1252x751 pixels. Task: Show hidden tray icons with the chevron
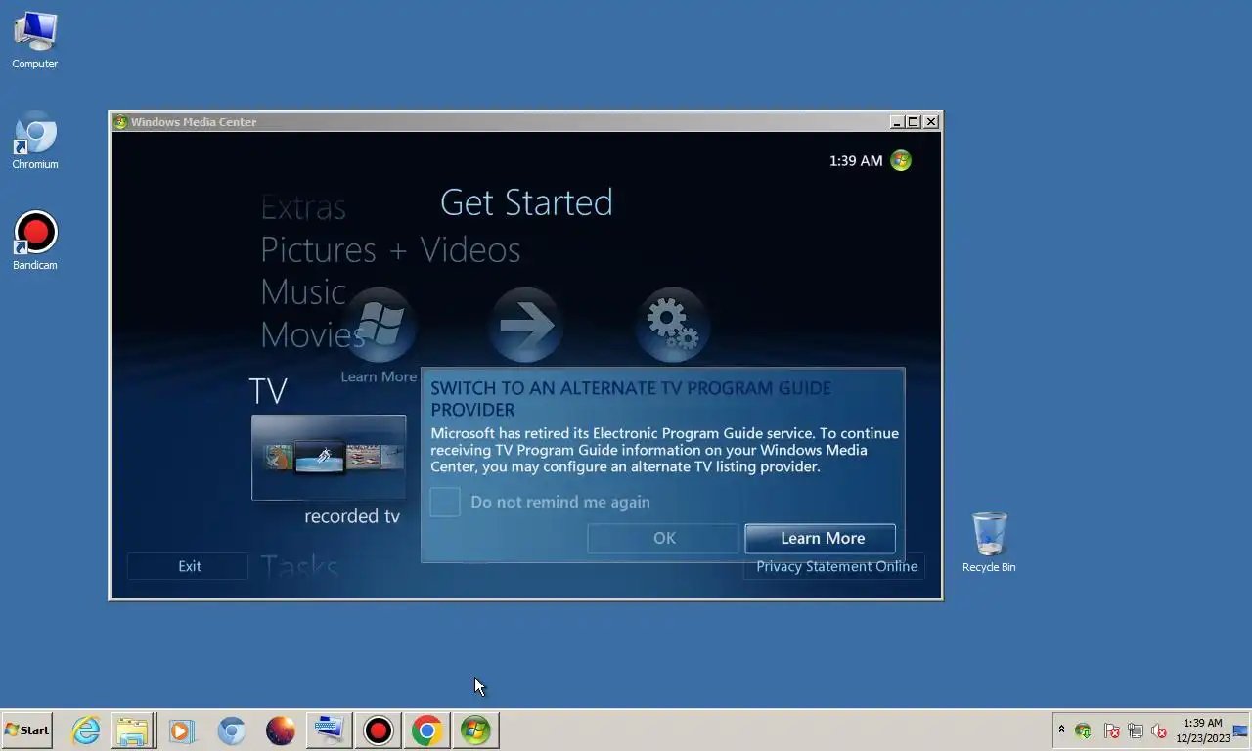pos(1061,729)
